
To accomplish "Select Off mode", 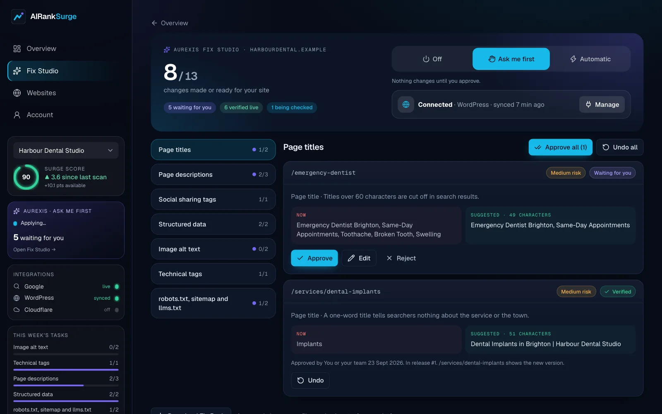I will click(432, 59).
